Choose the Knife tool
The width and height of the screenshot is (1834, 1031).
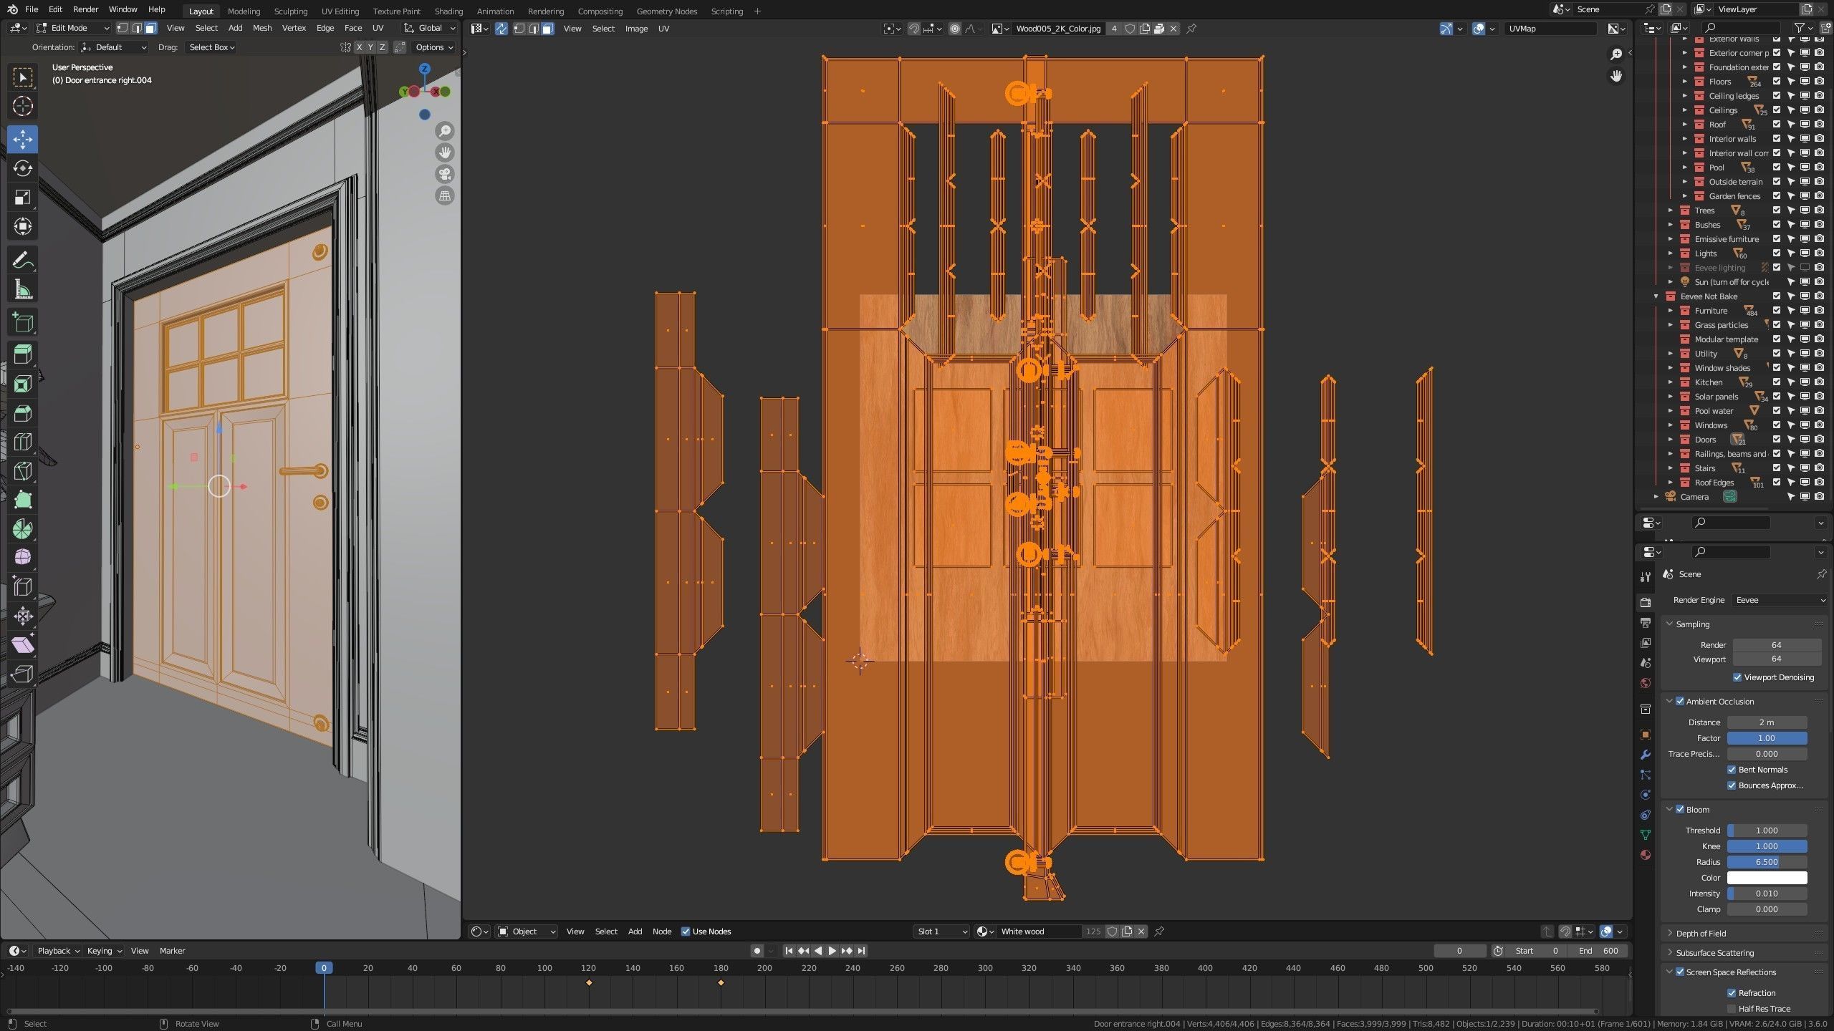(x=23, y=471)
